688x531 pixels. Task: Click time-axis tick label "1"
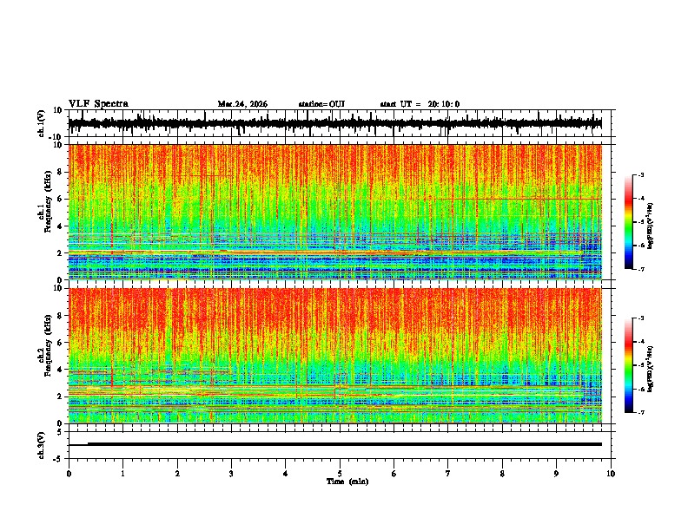[123, 474]
